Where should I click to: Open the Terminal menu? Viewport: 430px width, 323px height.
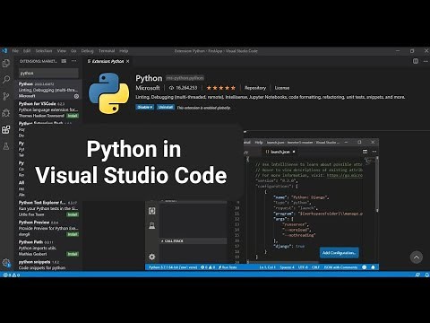point(107,51)
